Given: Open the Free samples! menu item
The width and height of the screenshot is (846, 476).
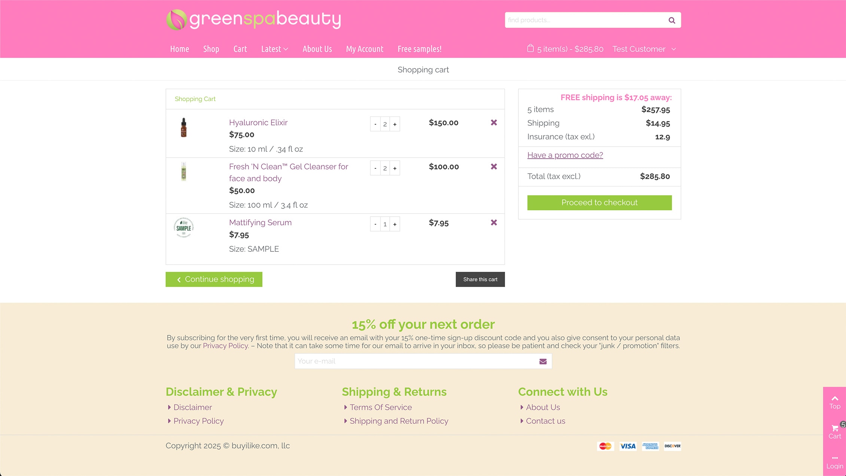Looking at the screenshot, I should [x=419, y=49].
